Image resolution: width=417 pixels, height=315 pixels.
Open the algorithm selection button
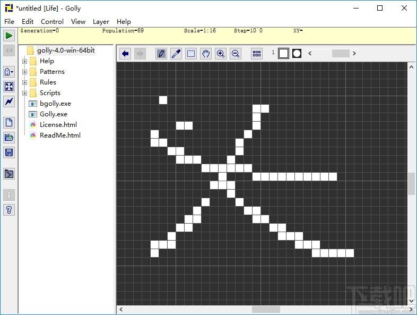[x=9, y=71]
